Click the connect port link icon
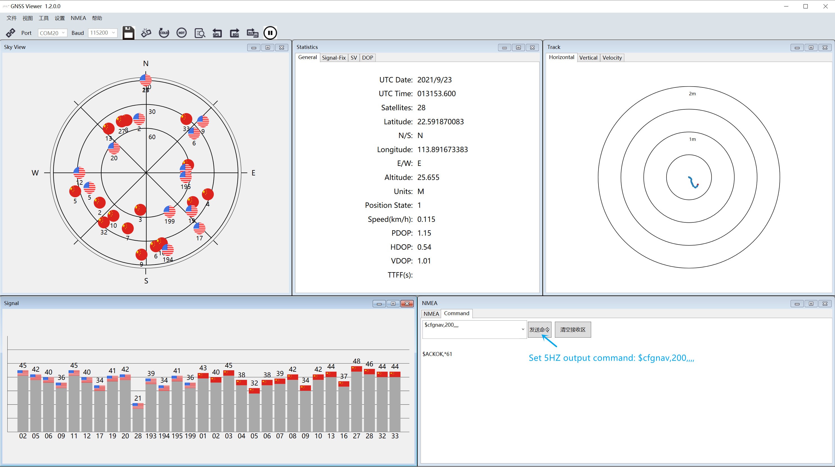The image size is (835, 467). pos(10,33)
